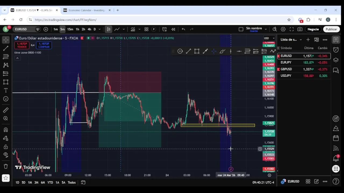Open the geometric shapes tool
Viewport: 344px width, 193px height.
(x=6, y=82)
